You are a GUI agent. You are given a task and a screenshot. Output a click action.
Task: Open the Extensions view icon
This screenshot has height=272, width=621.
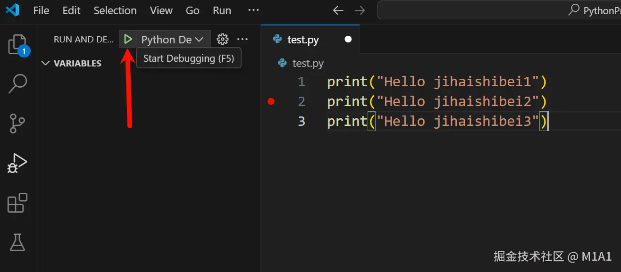(17, 203)
